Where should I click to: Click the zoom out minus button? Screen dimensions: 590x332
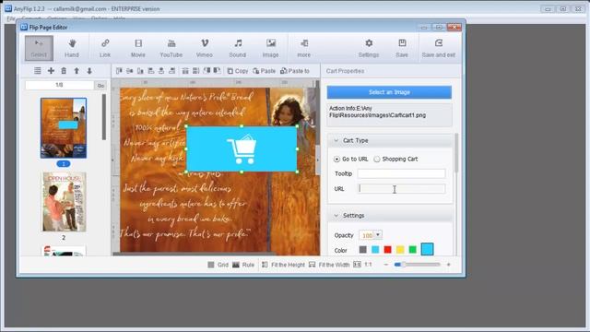[385, 265]
